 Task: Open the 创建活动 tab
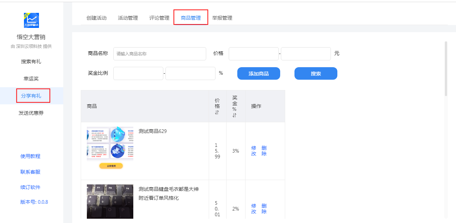(x=96, y=18)
